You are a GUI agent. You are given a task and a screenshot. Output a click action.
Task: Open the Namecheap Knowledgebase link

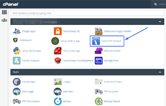pos(78,61)
